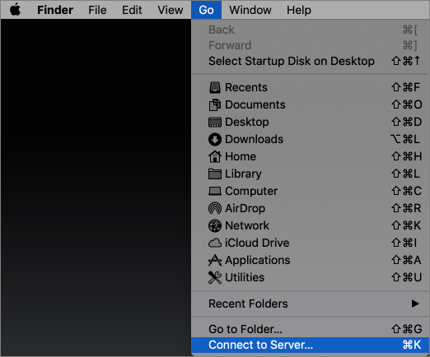
Task: Click the Applications A icon
Action: point(215,260)
